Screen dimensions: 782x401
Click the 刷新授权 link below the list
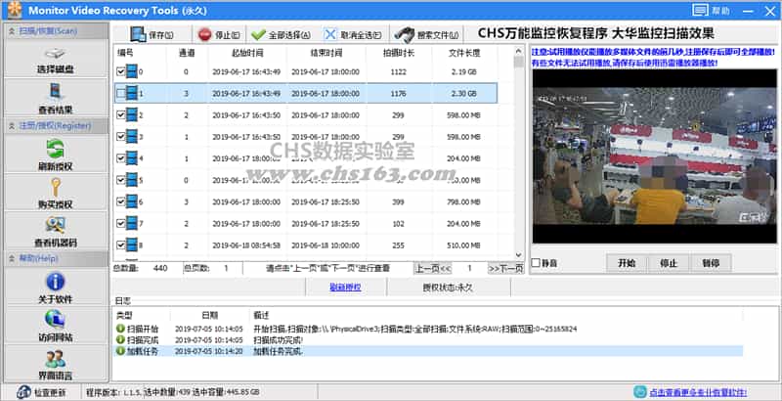click(345, 288)
